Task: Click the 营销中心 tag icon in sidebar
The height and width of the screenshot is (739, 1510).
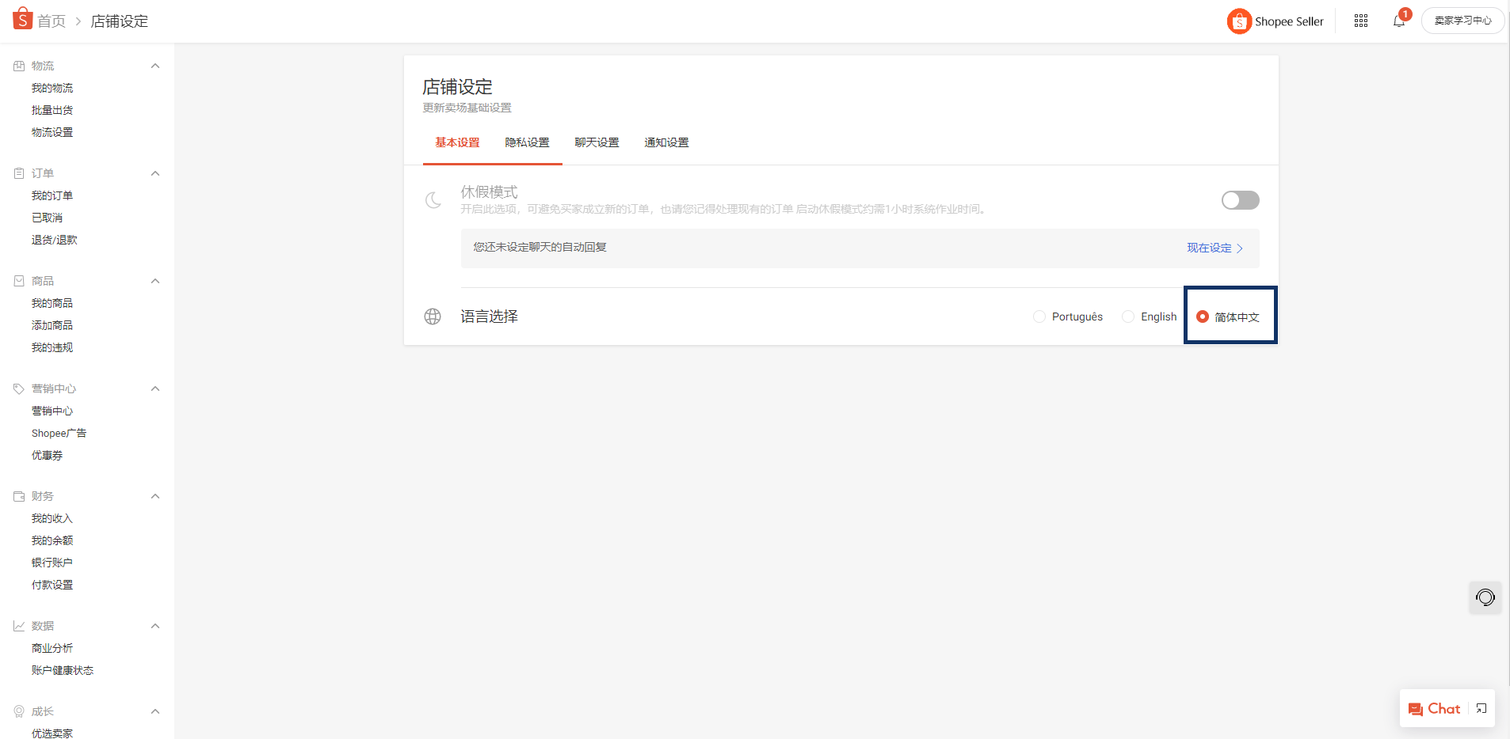Action: coord(19,388)
